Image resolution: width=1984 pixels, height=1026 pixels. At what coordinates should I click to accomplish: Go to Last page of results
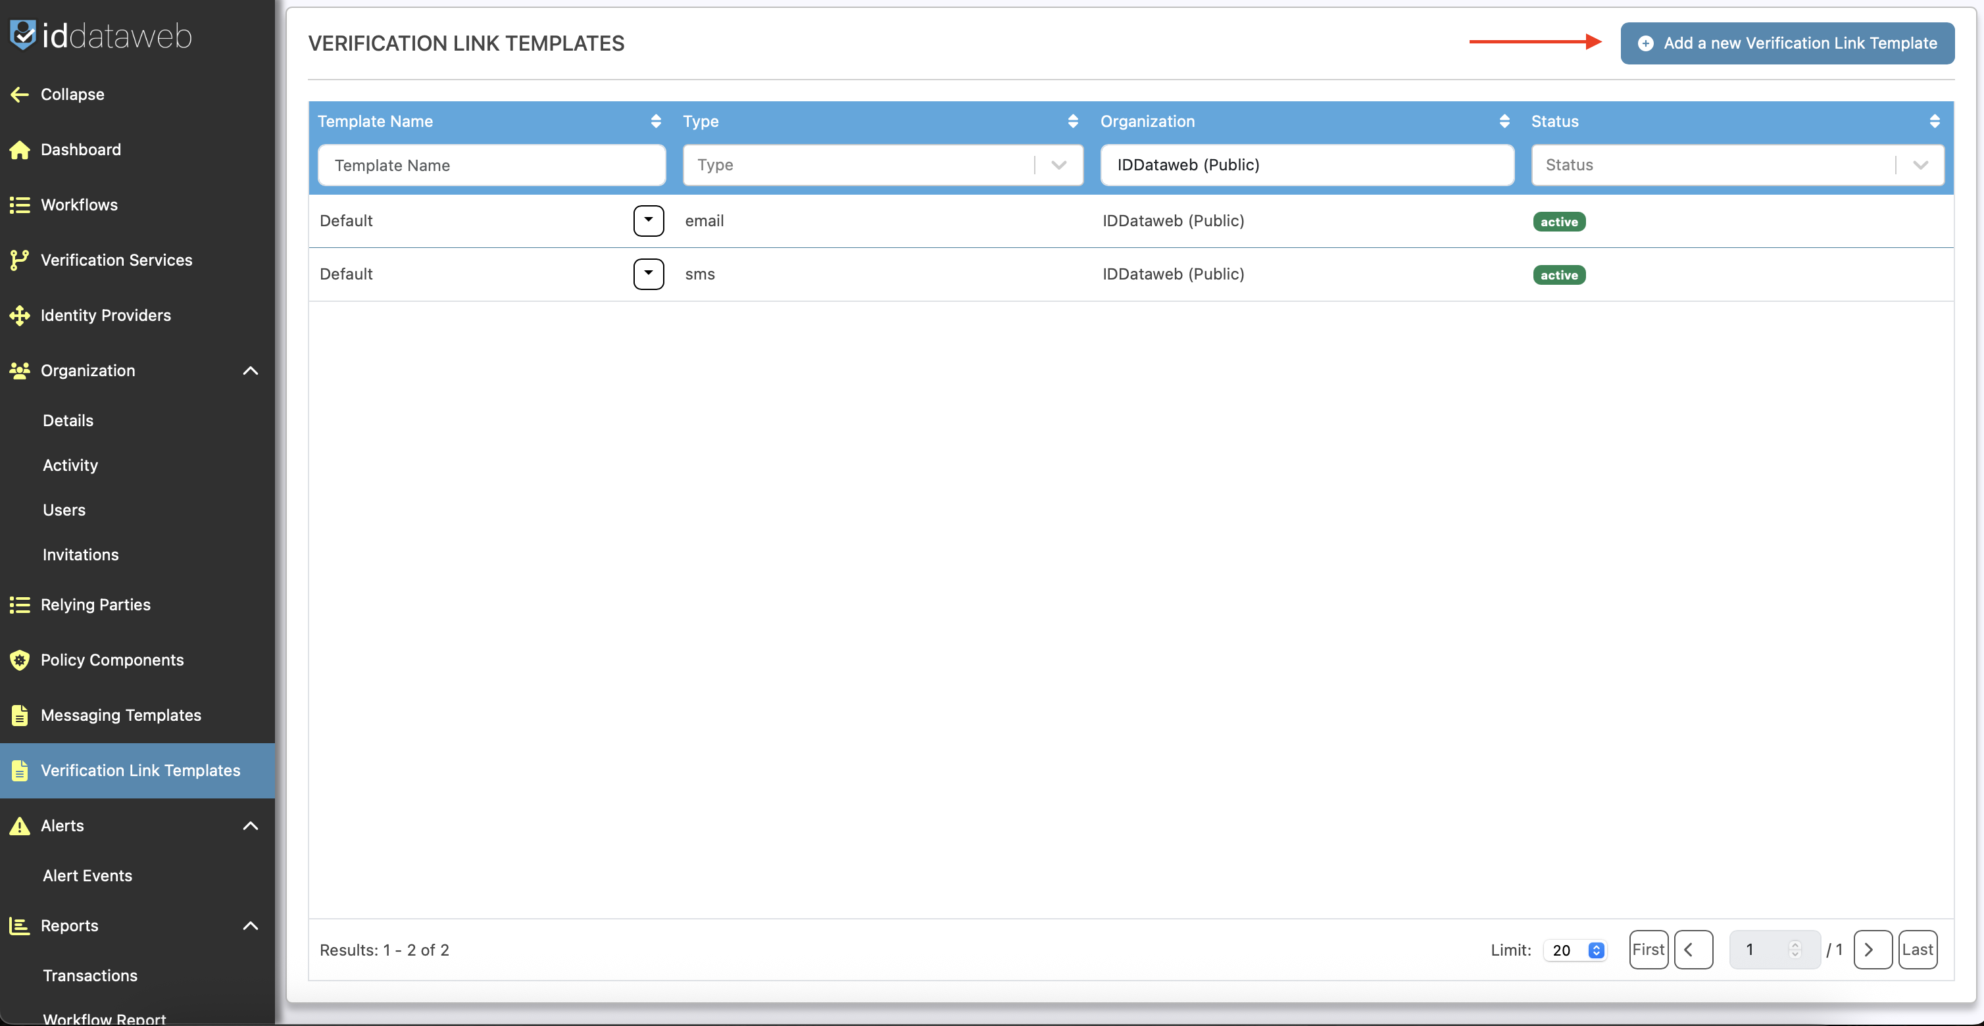[1917, 949]
